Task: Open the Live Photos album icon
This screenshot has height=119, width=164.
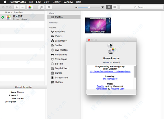Action: pos(52,50)
